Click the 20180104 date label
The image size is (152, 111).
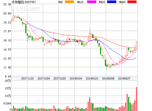[x=76, y=78]
